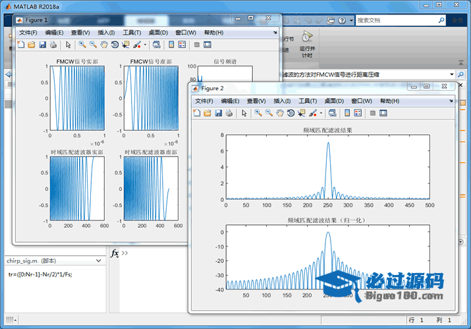Viewport: 471px width, 329px height.
Task: Open file icon in Figure 2 toolbar
Action: click(x=208, y=113)
